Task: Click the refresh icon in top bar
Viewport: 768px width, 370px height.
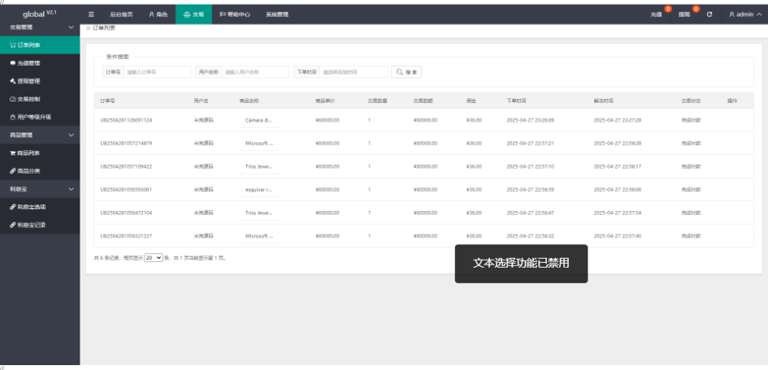Action: [x=709, y=15]
